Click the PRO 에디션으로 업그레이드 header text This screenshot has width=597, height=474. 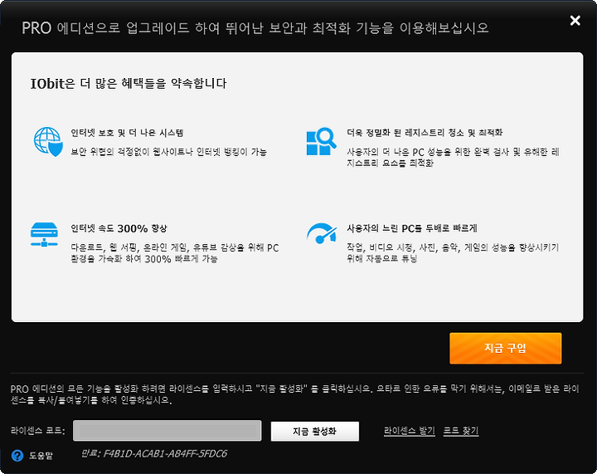click(x=255, y=28)
